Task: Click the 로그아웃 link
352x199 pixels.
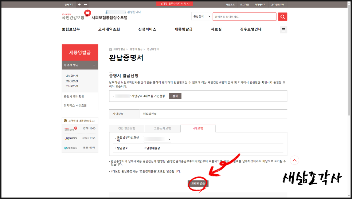Action: coord(245,4)
